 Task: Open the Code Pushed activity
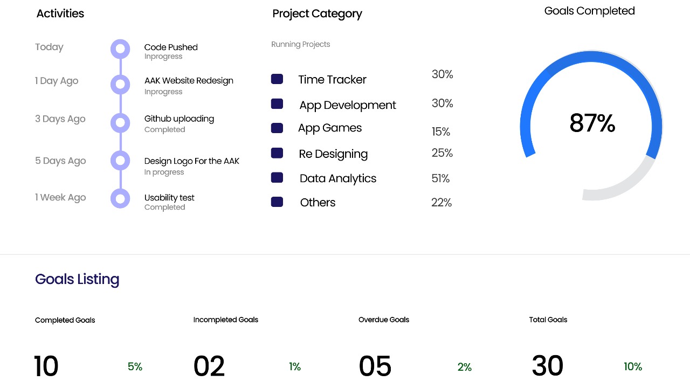pyautogui.click(x=171, y=47)
